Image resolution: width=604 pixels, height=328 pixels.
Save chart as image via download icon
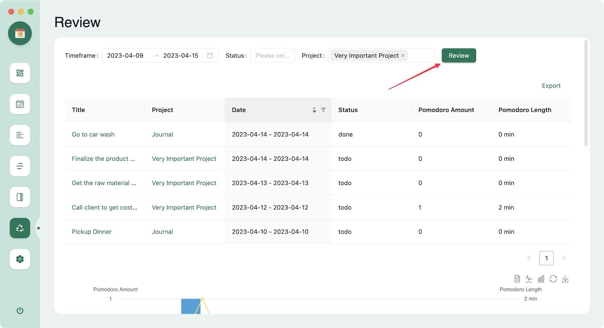(x=565, y=279)
